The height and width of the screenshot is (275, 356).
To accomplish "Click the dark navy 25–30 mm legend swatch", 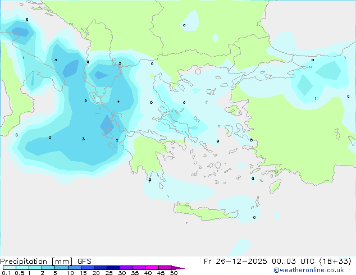I will (113, 268).
